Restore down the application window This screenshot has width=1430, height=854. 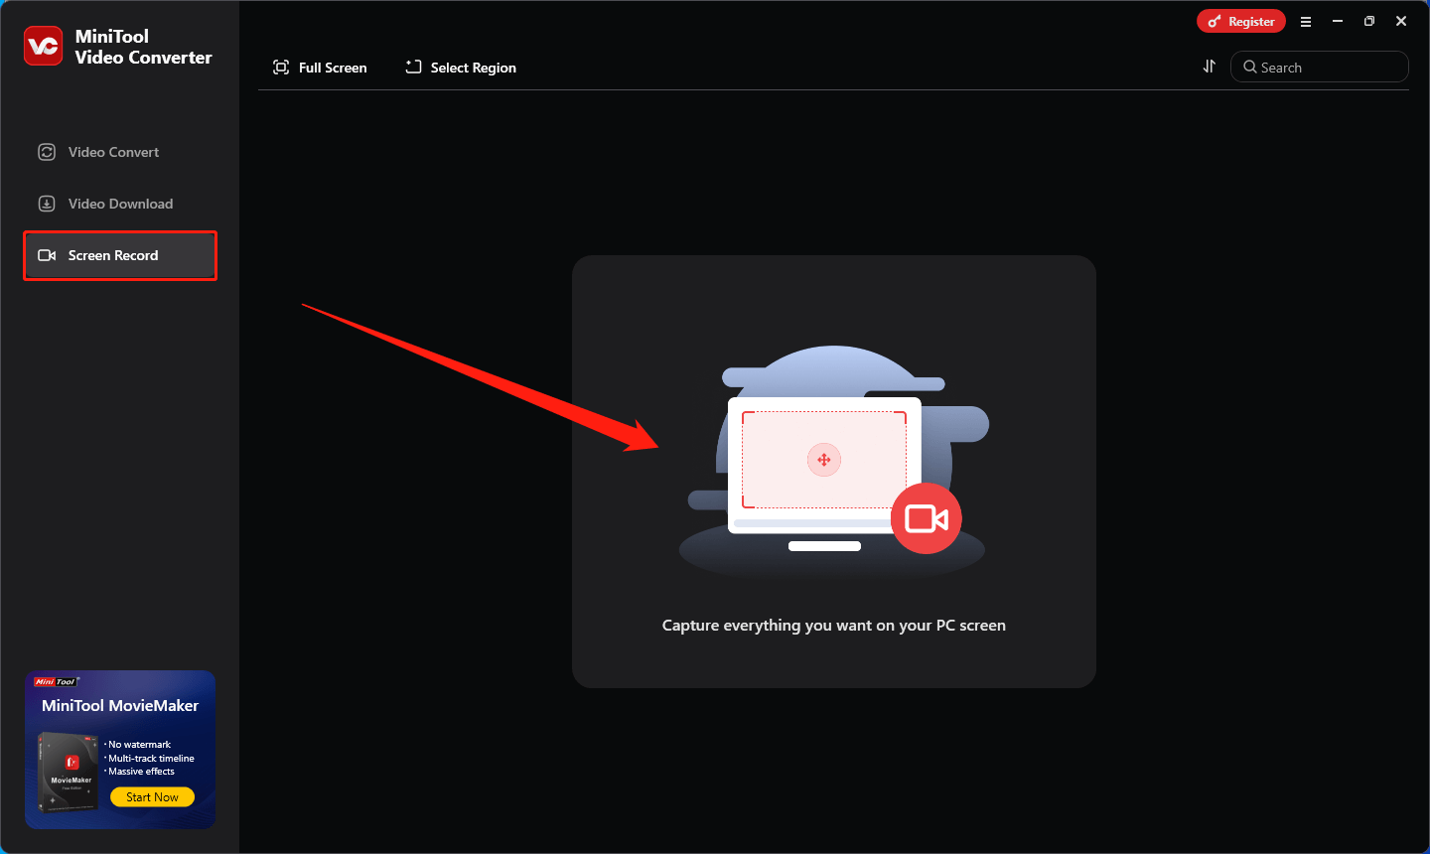(x=1369, y=21)
